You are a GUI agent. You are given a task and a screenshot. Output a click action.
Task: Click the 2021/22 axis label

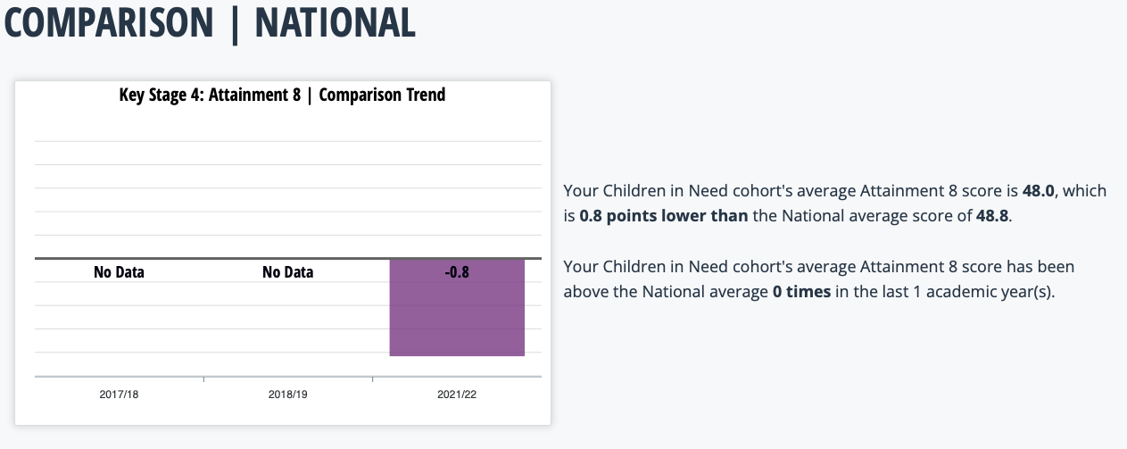pyautogui.click(x=457, y=394)
